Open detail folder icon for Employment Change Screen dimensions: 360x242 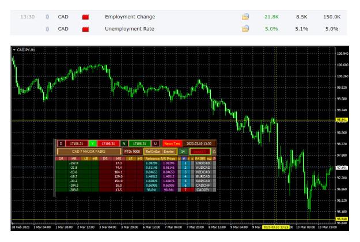(245, 17)
